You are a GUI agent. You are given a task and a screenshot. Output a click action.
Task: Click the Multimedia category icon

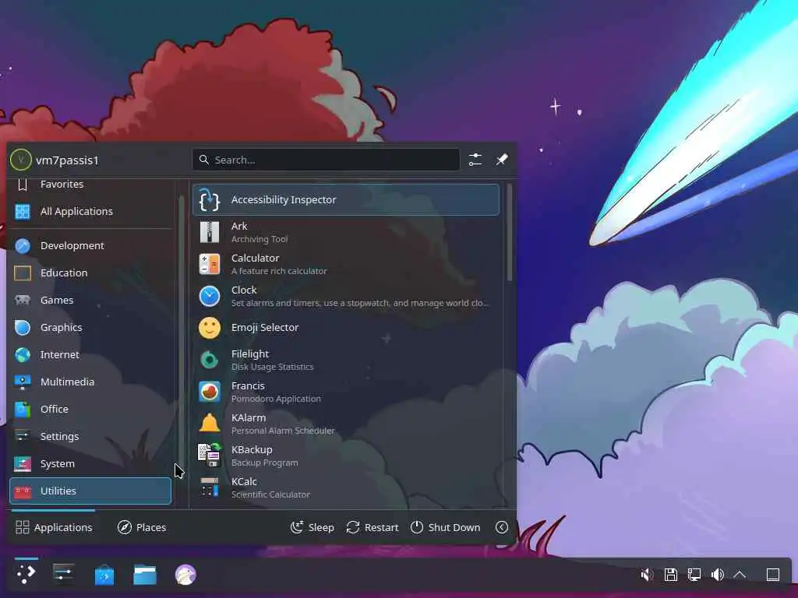pos(23,382)
